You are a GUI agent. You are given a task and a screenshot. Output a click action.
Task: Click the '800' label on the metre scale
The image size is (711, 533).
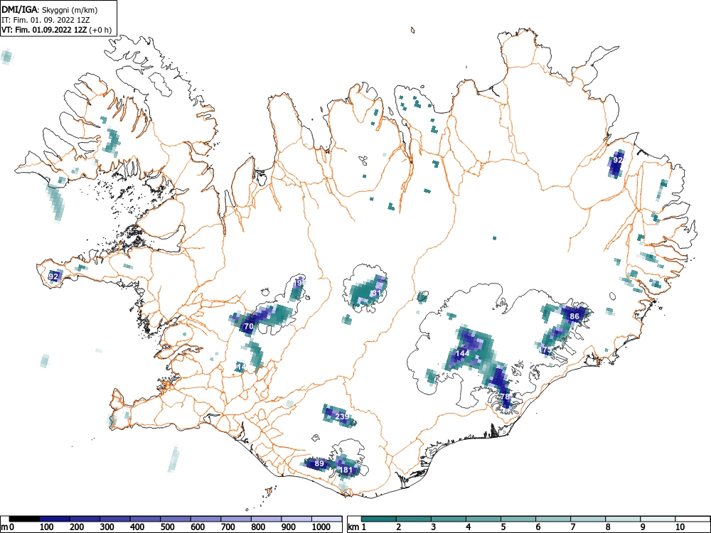pos(258,527)
